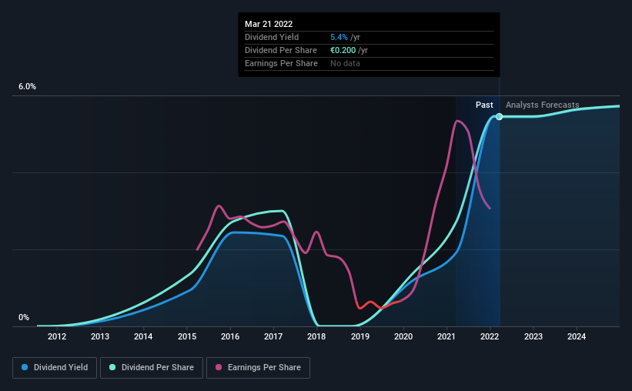This screenshot has width=632, height=391.
Task: Click the 0% y-axis label
Action: [x=24, y=318]
